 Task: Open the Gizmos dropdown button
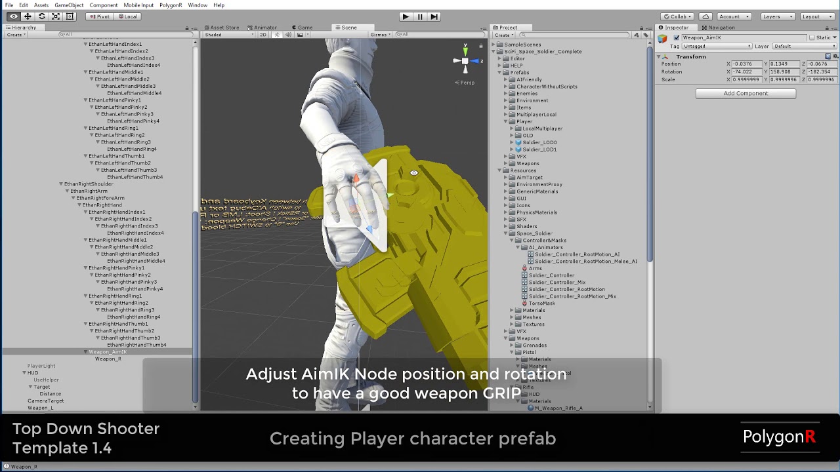tap(380, 35)
